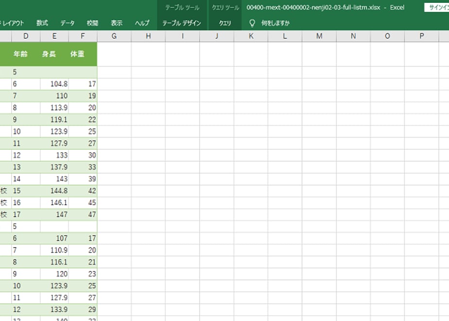Select the cell with height 137.9
This screenshot has height=321, width=449.
[x=54, y=167]
